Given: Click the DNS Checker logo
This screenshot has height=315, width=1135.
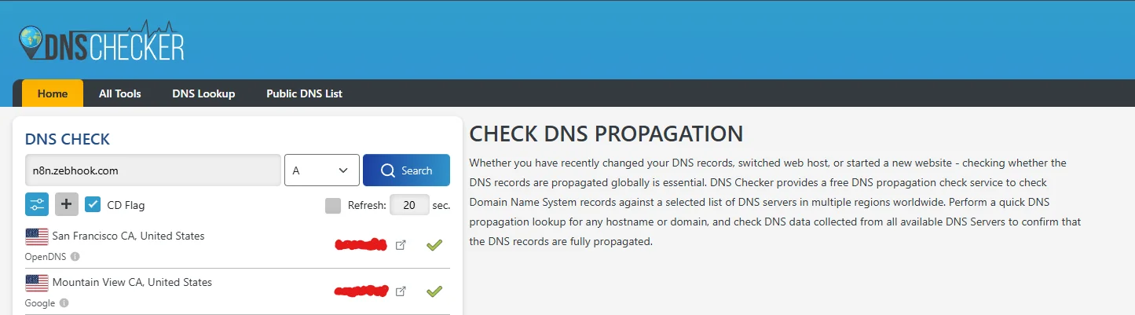Looking at the screenshot, I should pyautogui.click(x=101, y=45).
